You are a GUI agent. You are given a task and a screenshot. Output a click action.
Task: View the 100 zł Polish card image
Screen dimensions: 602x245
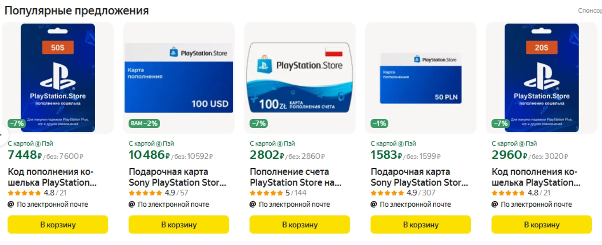[x=300, y=78]
